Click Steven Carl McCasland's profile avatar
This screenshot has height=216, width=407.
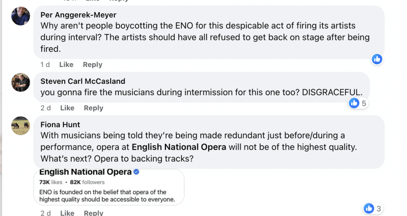21,82
